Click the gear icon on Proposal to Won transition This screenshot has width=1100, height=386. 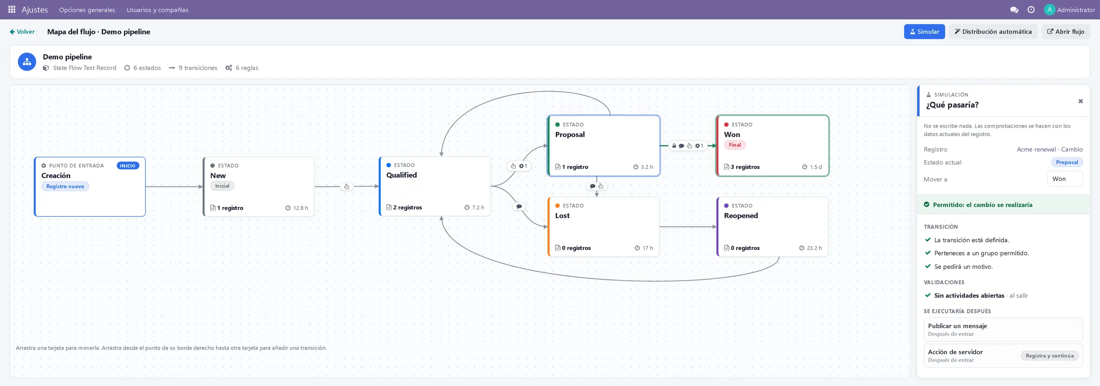tap(698, 146)
